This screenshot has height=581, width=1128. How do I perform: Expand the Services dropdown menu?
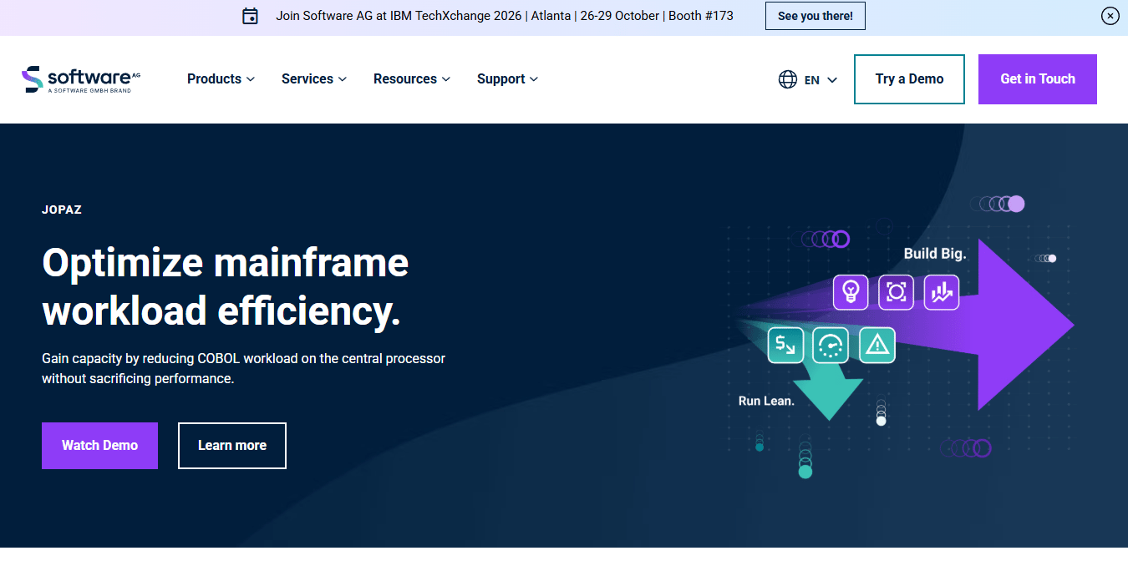coord(314,78)
